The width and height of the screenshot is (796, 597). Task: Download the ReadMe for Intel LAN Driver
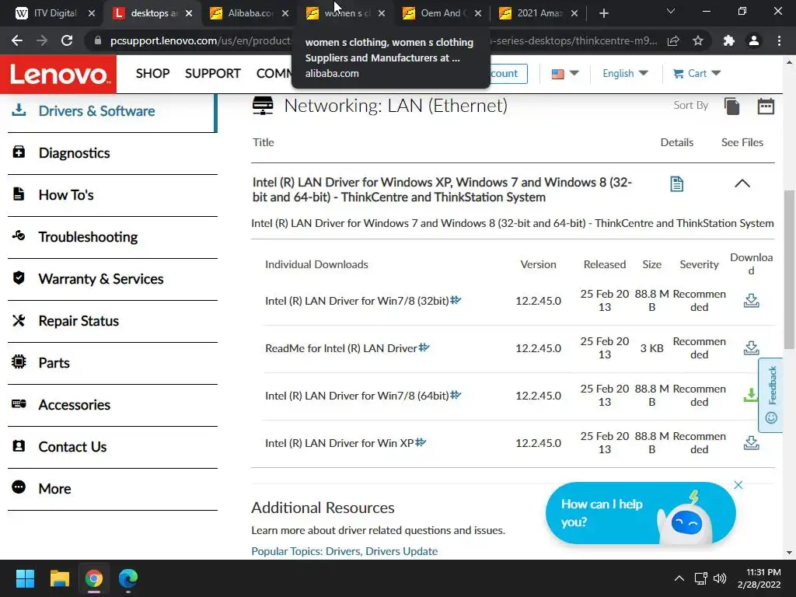(752, 347)
